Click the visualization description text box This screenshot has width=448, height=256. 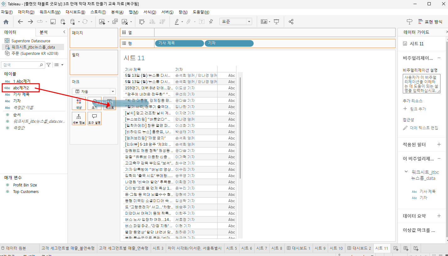[x=422, y=84]
